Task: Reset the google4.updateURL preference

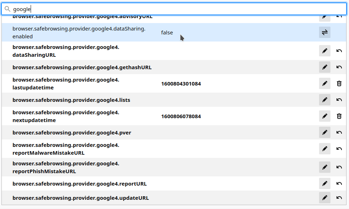Action: coord(339,198)
